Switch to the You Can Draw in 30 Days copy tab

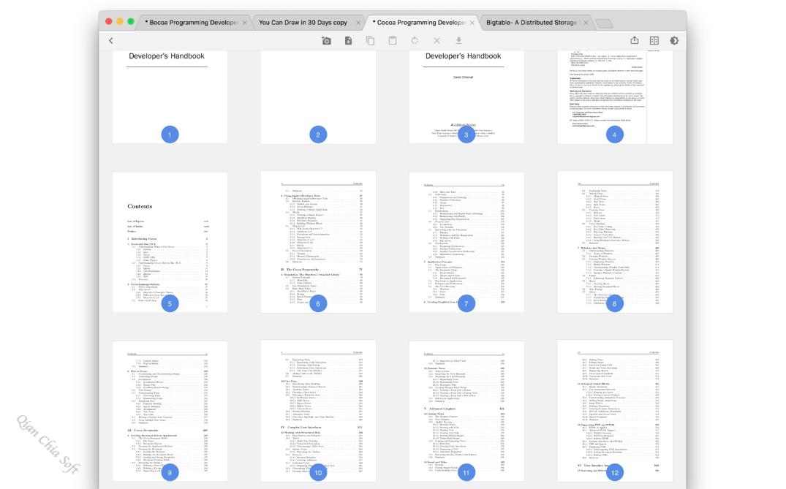click(303, 23)
